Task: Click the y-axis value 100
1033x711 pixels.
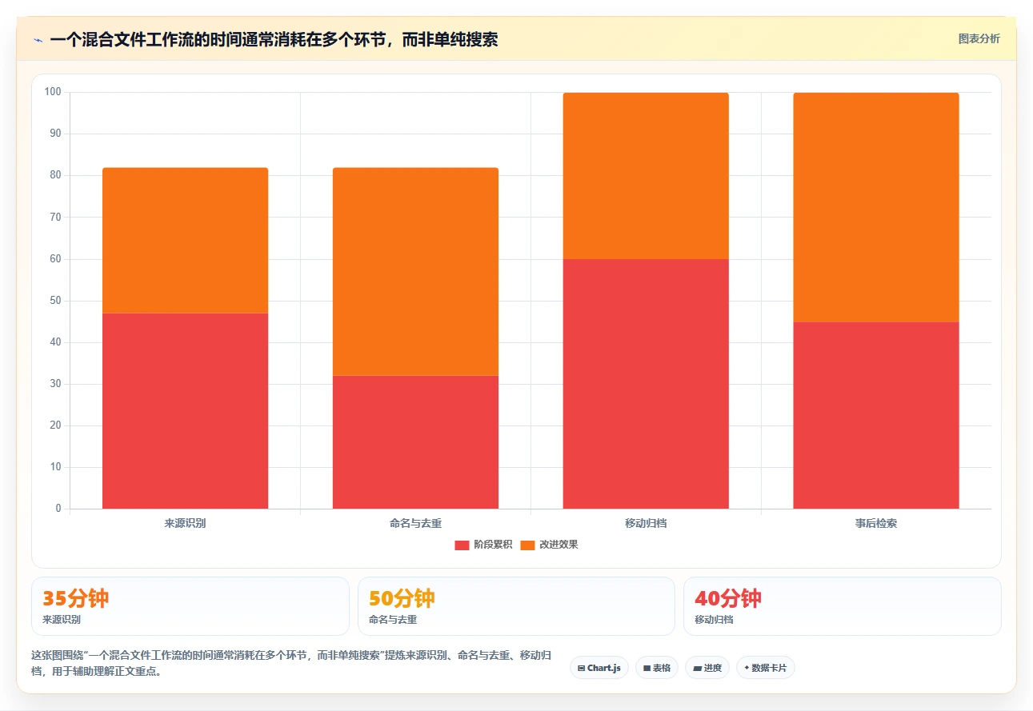Action: click(53, 92)
